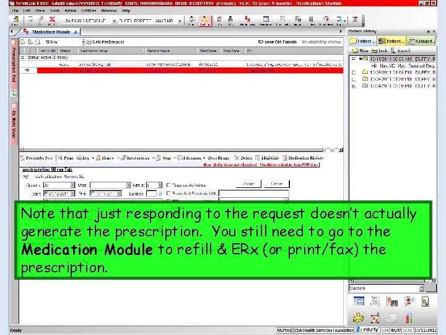Open the Admin menu
Image resolution: width=446 pixels, height=335 pixels.
pos(71,11)
